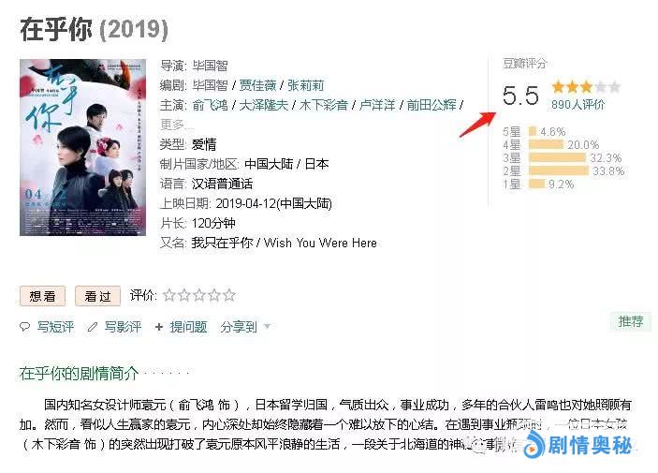
Task: Click the 推荐 button
Action: [631, 321]
